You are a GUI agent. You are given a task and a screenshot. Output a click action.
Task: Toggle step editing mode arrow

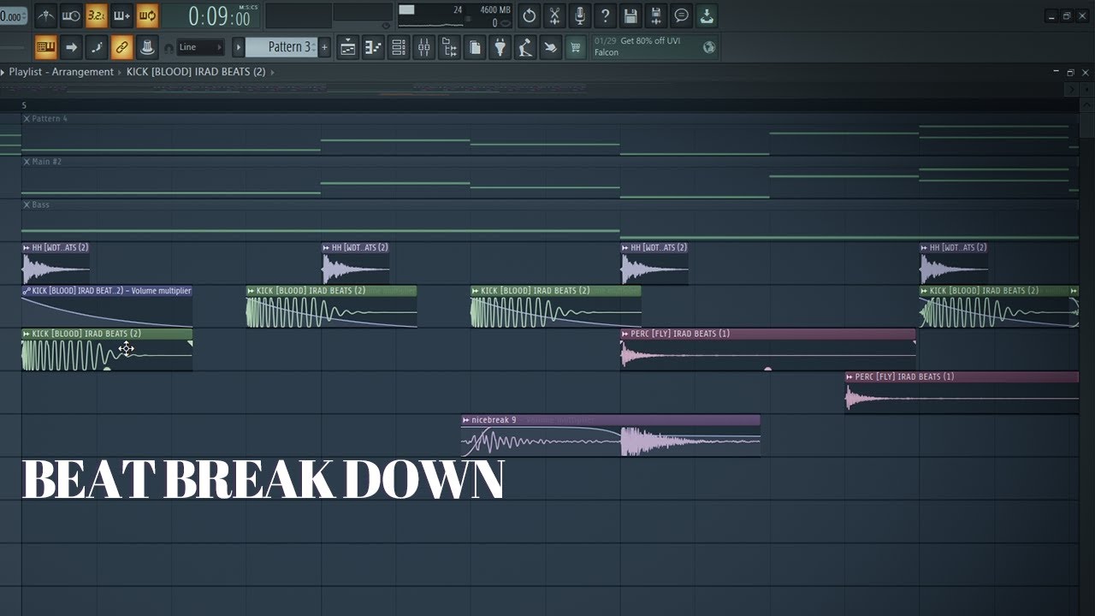72,47
